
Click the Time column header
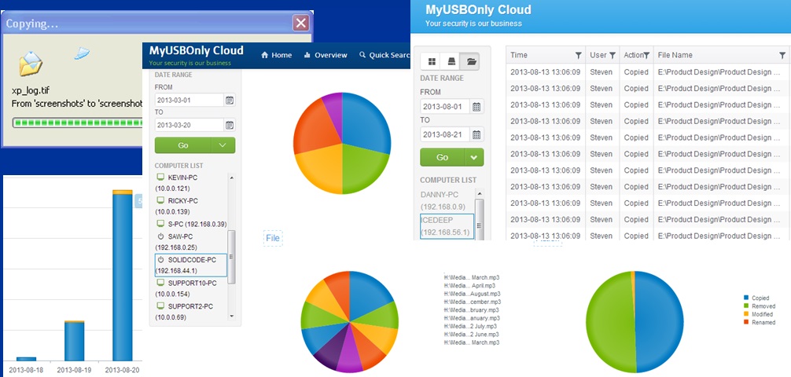[546, 55]
